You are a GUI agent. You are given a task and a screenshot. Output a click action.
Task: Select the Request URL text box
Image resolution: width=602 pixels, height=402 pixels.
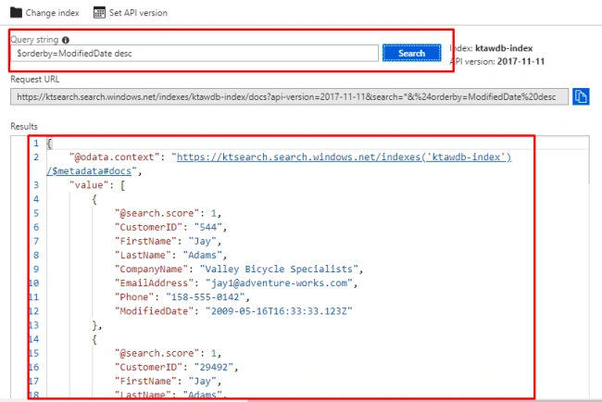[x=290, y=96]
